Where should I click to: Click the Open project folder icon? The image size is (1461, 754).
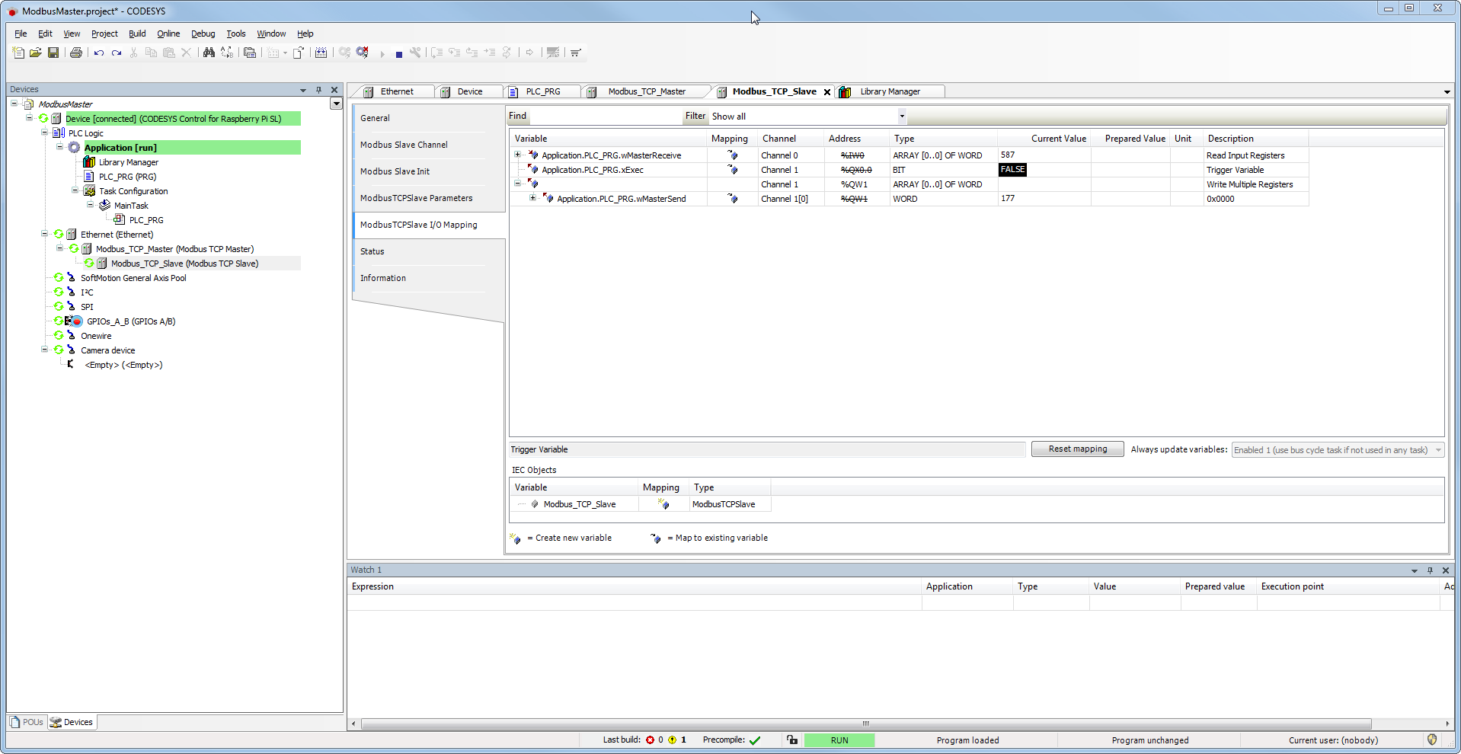[x=36, y=53]
